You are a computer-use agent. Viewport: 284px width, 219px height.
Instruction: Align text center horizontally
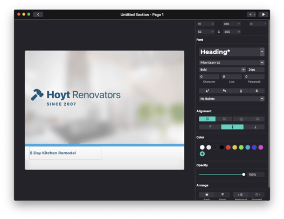pos(224,119)
